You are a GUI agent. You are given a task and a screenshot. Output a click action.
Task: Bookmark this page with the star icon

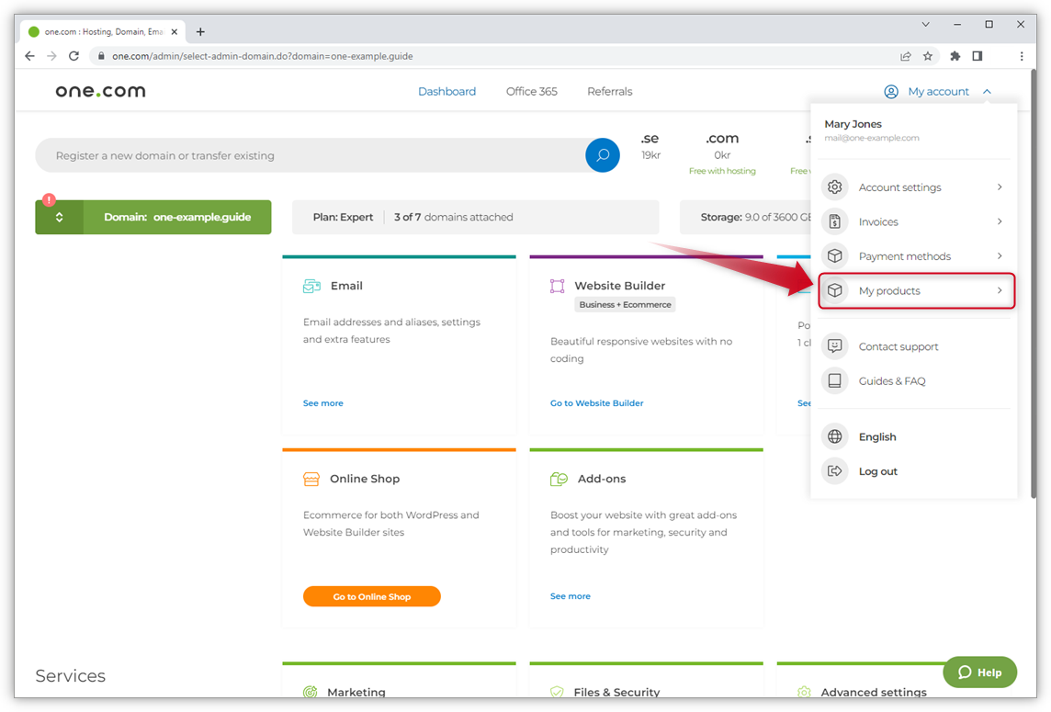(x=928, y=56)
